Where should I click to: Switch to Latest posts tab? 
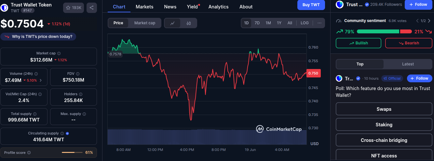[408, 64]
